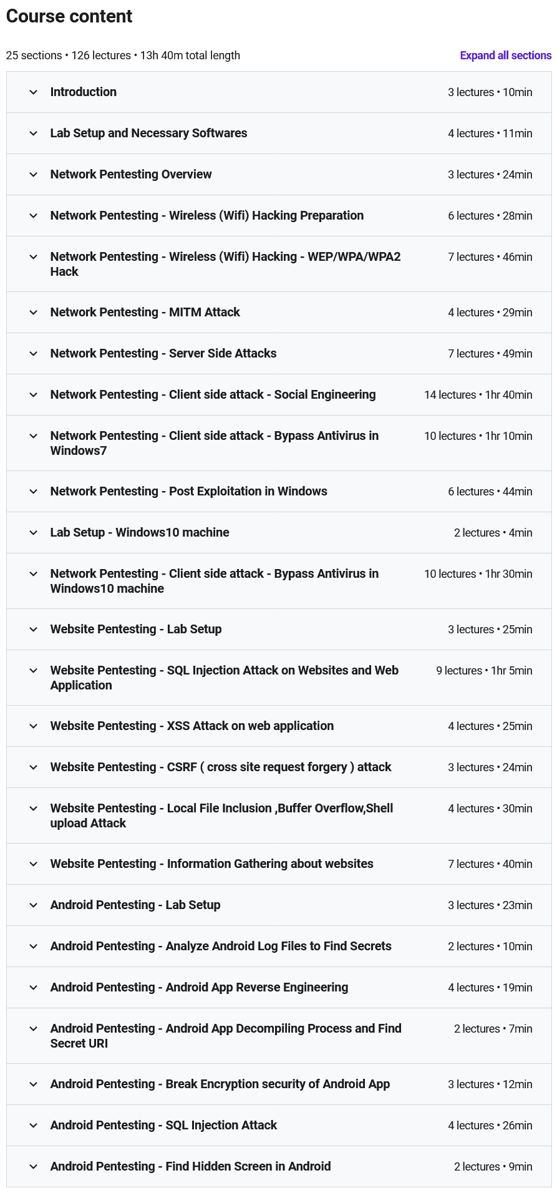Click Android Pentesting - SQL Injection Attack title
Viewport: 557px width, 1193px height.
163,1125
